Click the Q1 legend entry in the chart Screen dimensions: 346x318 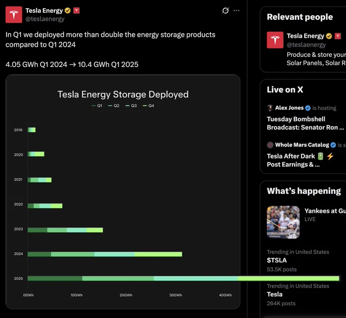[97, 106]
